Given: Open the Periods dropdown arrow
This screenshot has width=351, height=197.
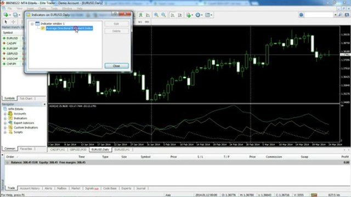Looking at the screenshot, I should tap(202, 15).
